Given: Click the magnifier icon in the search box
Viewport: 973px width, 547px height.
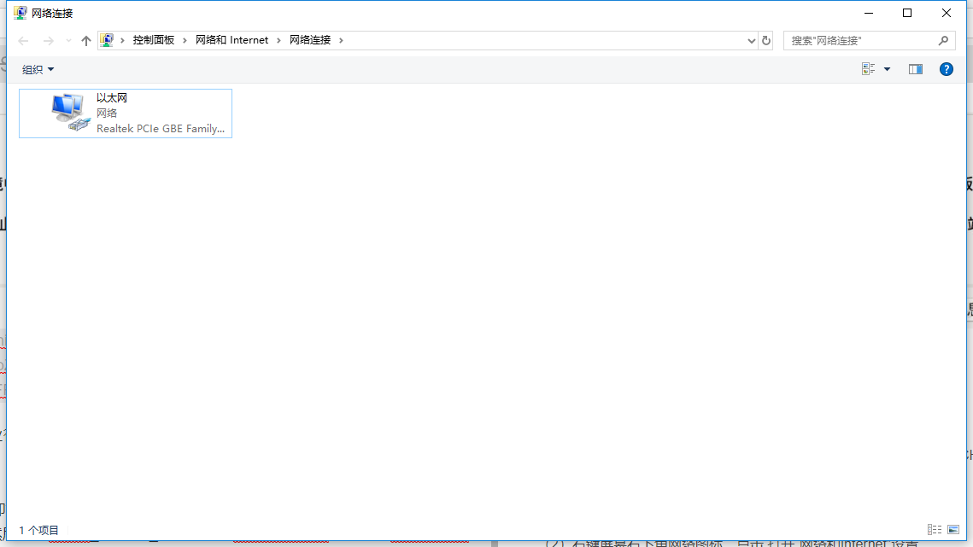Looking at the screenshot, I should pyautogui.click(x=944, y=40).
